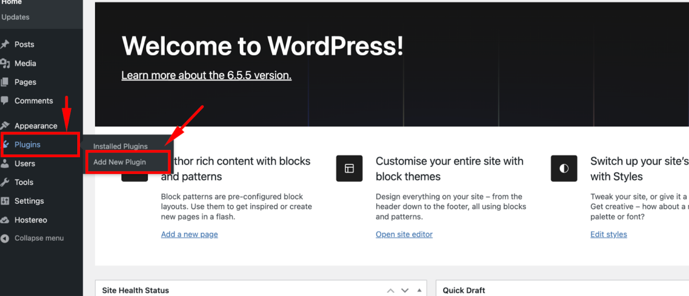Open the Updates submenu item

[x=16, y=17]
